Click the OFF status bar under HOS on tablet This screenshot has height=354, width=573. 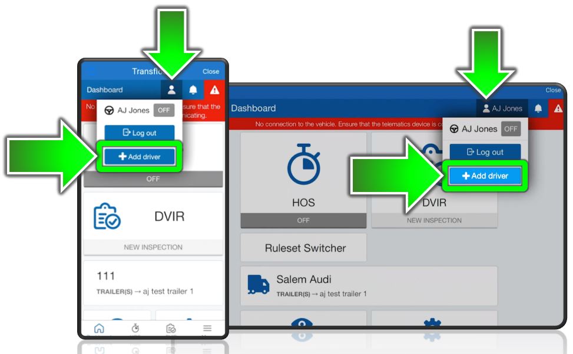click(x=303, y=221)
